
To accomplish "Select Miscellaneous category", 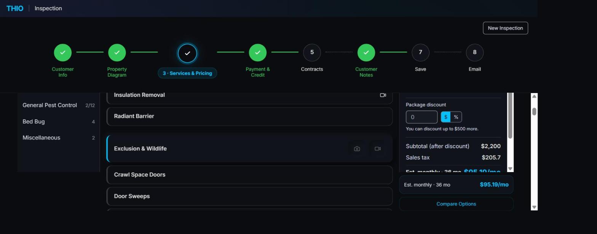I will [x=59, y=138].
